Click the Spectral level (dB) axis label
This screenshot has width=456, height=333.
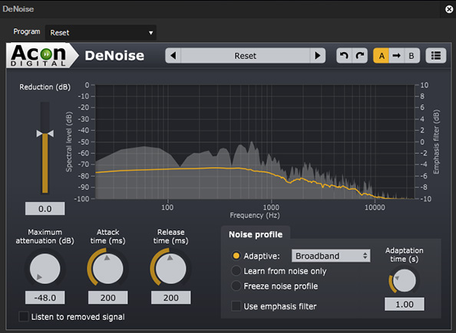click(69, 142)
